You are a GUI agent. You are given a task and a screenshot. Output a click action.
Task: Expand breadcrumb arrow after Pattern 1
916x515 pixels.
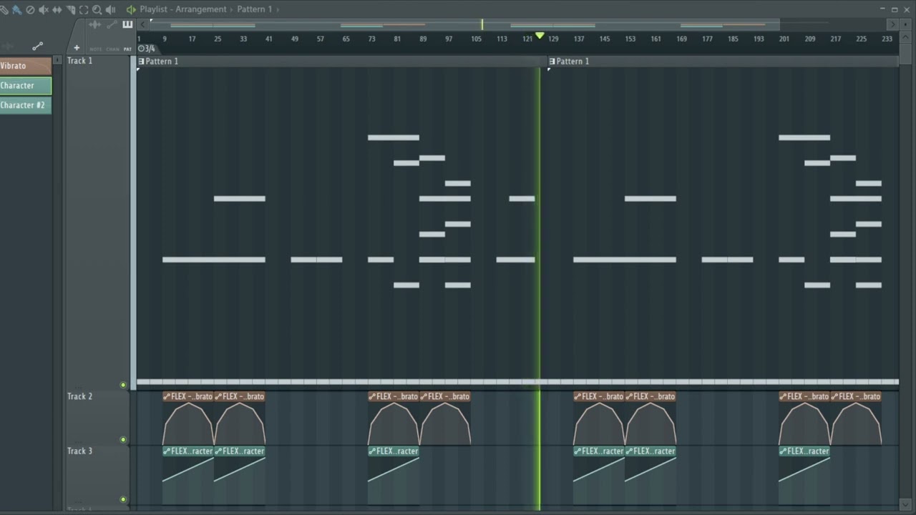tap(278, 9)
